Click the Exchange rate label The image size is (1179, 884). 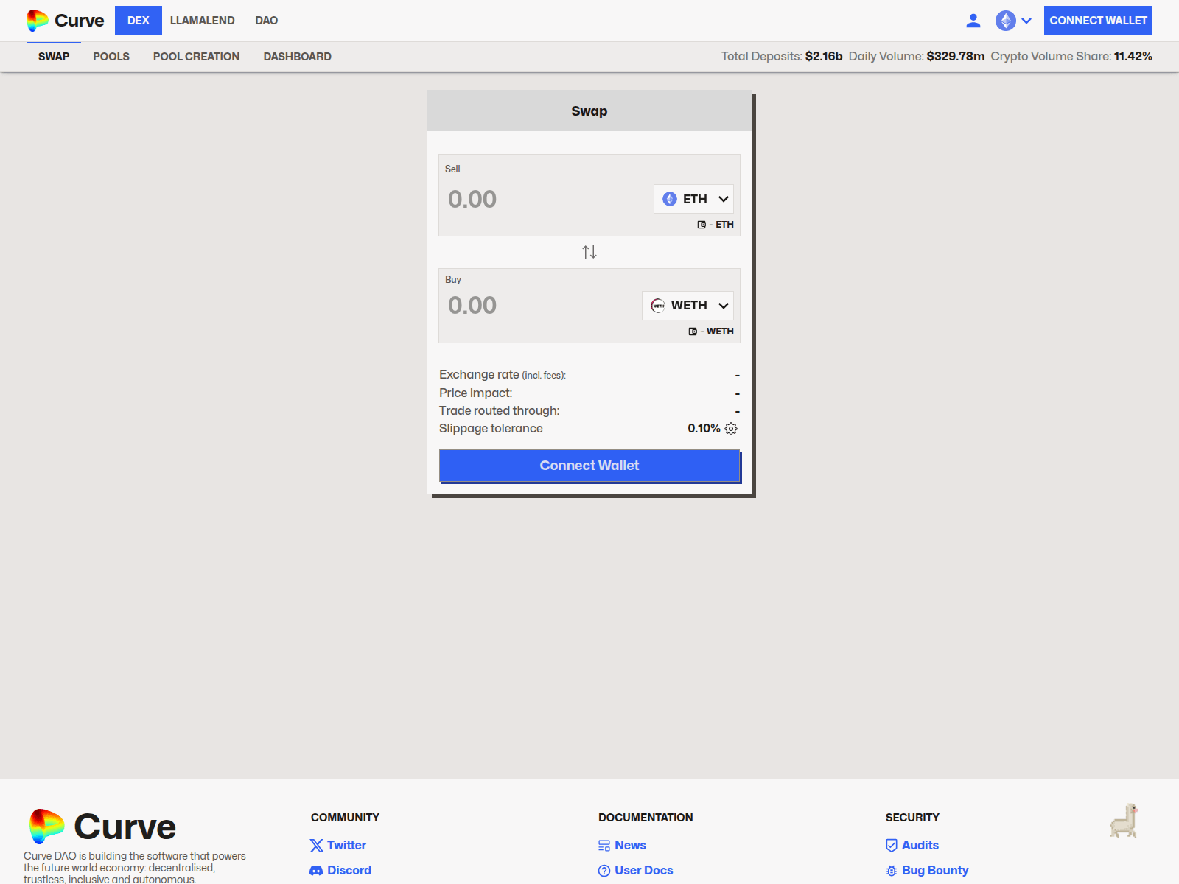point(503,375)
